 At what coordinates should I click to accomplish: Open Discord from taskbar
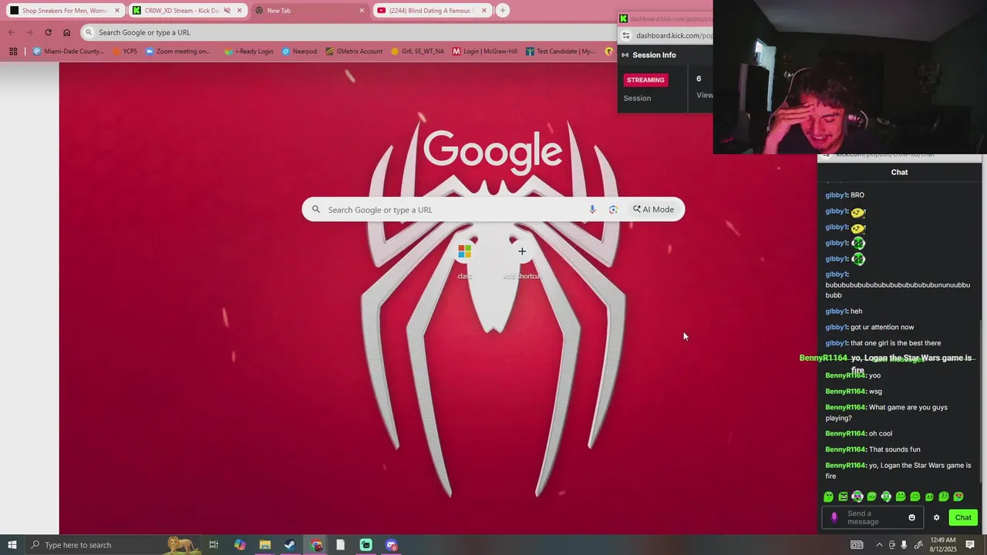click(x=392, y=545)
